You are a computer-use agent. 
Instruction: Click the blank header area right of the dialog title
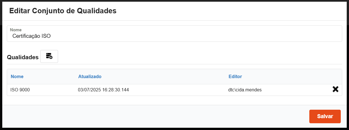tap(227, 11)
